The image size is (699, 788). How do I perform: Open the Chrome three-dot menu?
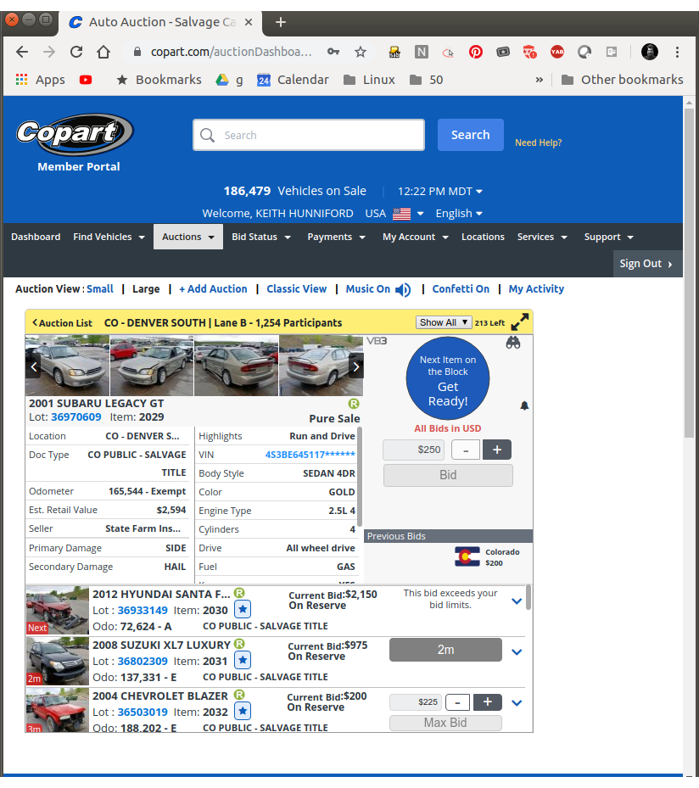678,52
